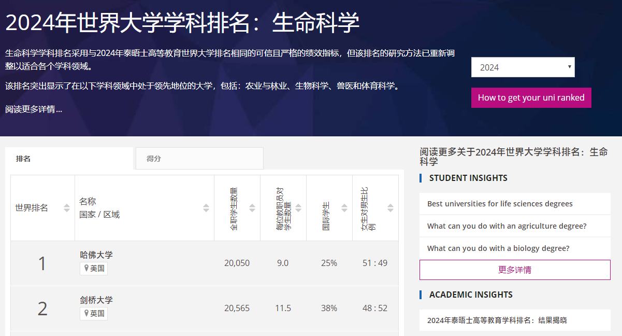Image resolution: width=622 pixels, height=336 pixels.
Task: Sort by female to male ratio arrows
Action: coord(390,208)
